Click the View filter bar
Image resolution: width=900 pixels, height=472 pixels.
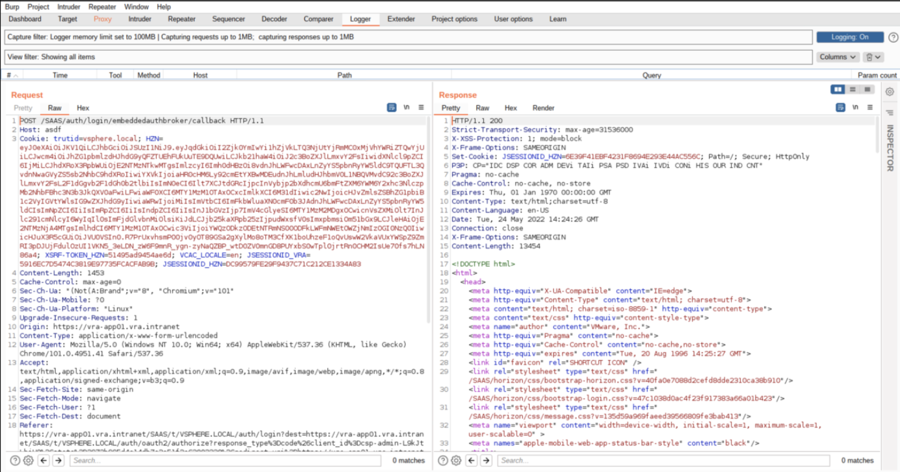coord(408,57)
